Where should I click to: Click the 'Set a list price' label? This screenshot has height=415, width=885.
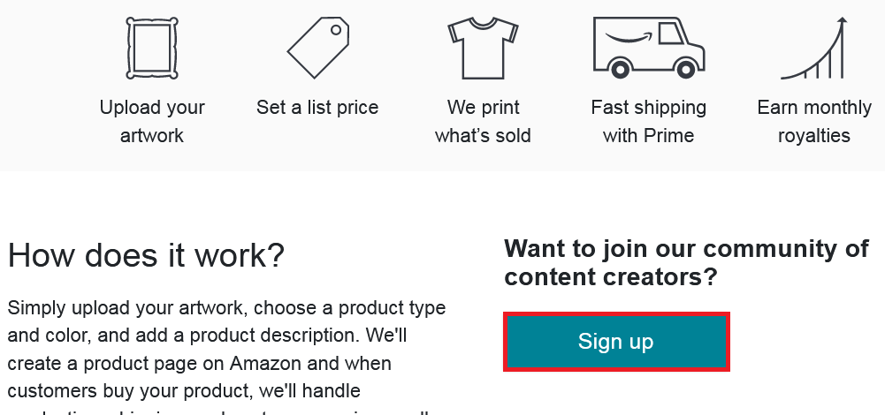[x=317, y=107]
